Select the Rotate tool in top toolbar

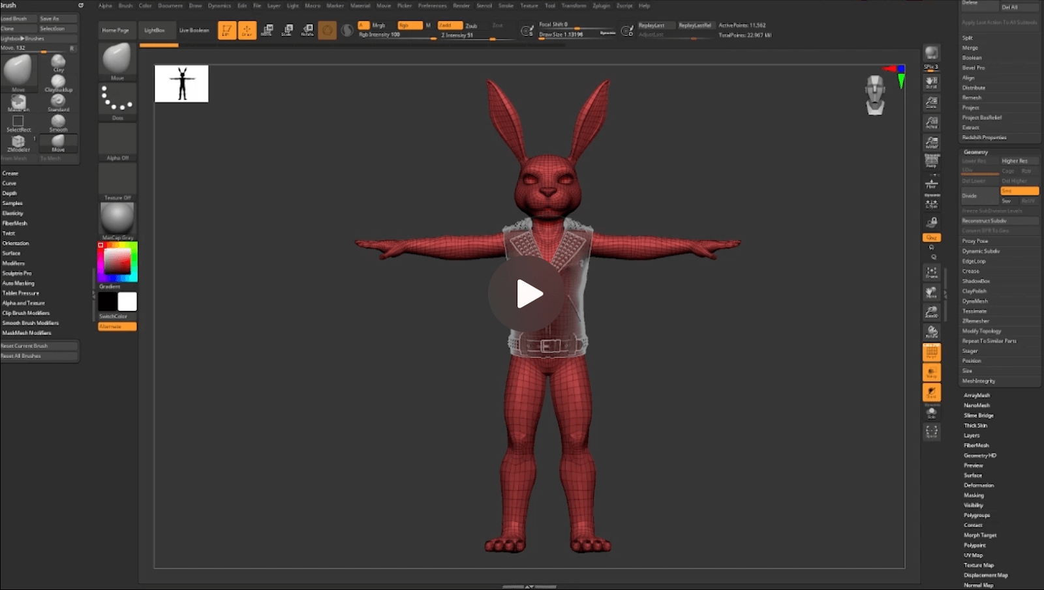click(307, 30)
